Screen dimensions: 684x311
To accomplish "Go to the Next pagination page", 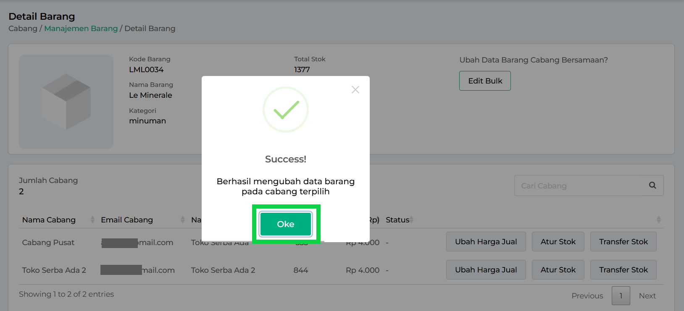I will tap(647, 296).
